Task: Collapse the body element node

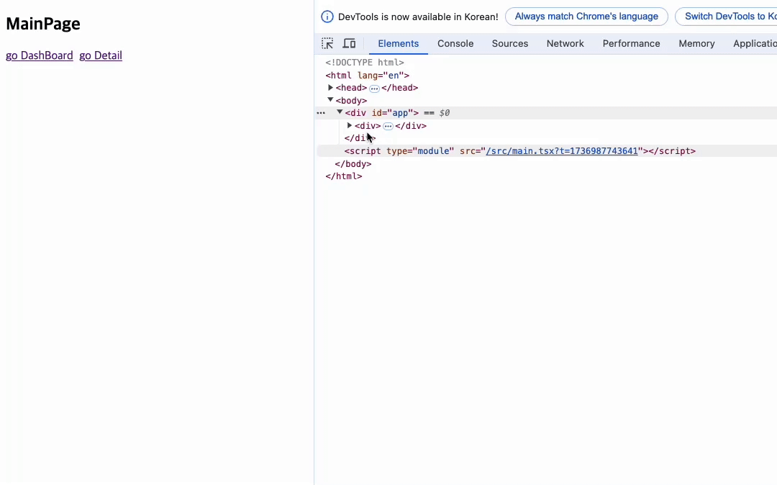Action: (331, 101)
